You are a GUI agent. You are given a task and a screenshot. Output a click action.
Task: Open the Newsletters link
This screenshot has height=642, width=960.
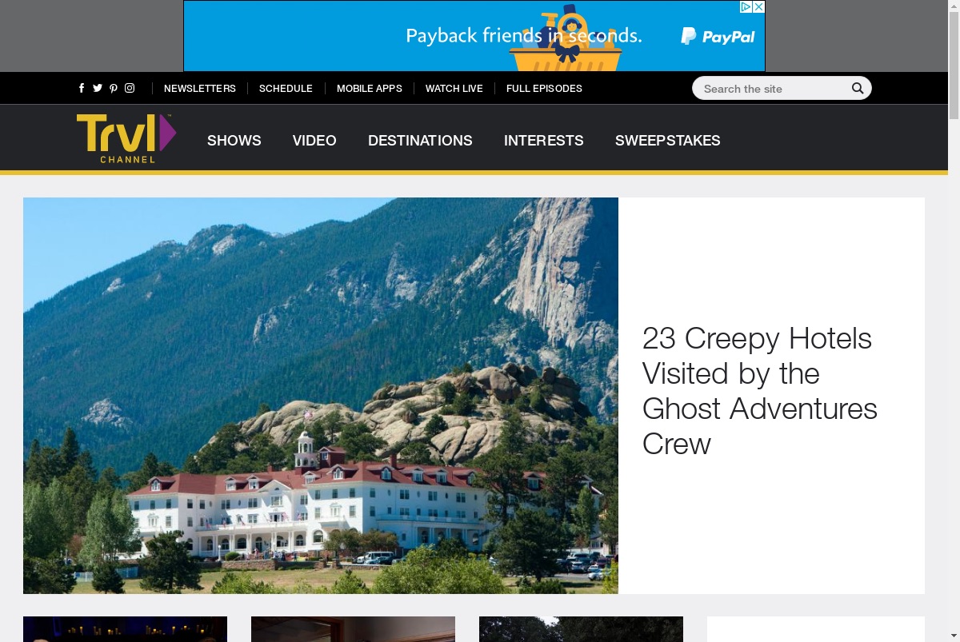pos(200,89)
